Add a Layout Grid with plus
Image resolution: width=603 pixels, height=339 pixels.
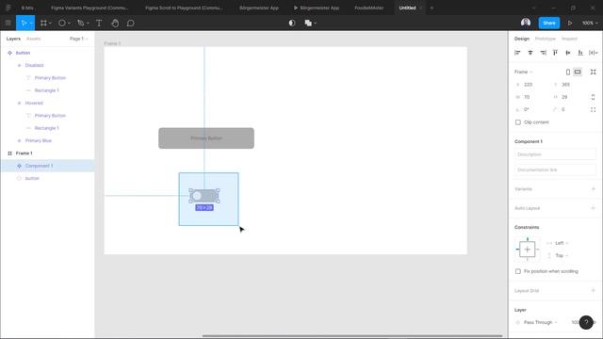593,291
